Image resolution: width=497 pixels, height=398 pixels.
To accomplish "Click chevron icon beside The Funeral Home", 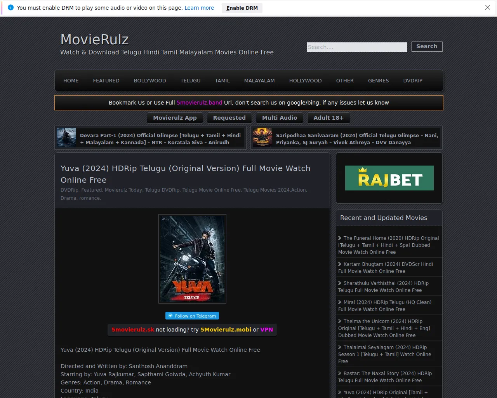I will pos(340,238).
